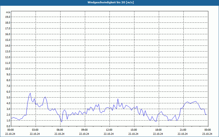Click the 2,0 y-axis label
The width and height of the screenshot is (219, 137).
click(8, 115)
